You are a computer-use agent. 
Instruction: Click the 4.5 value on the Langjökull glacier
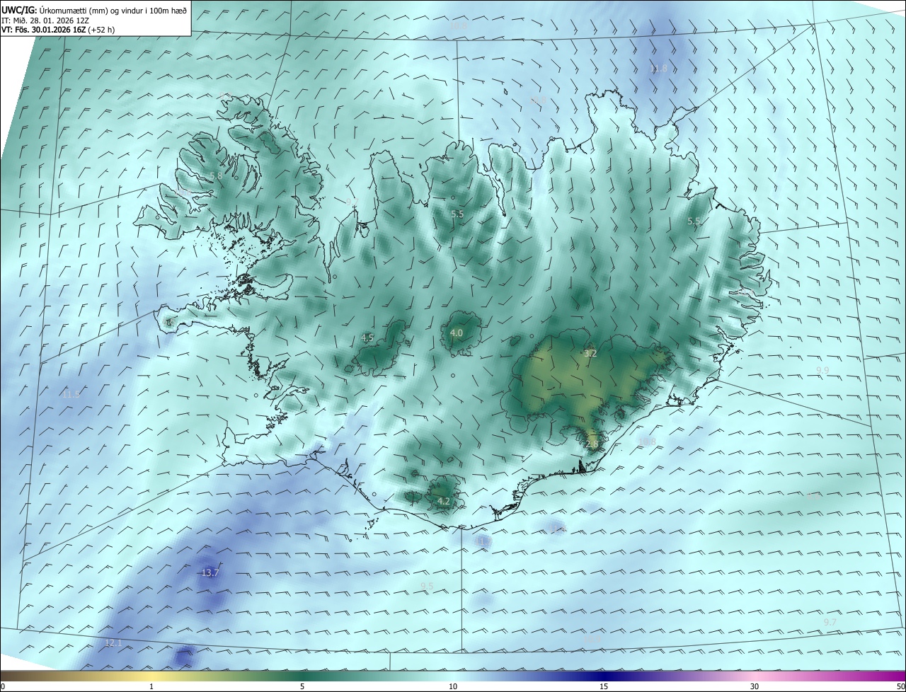(x=367, y=338)
